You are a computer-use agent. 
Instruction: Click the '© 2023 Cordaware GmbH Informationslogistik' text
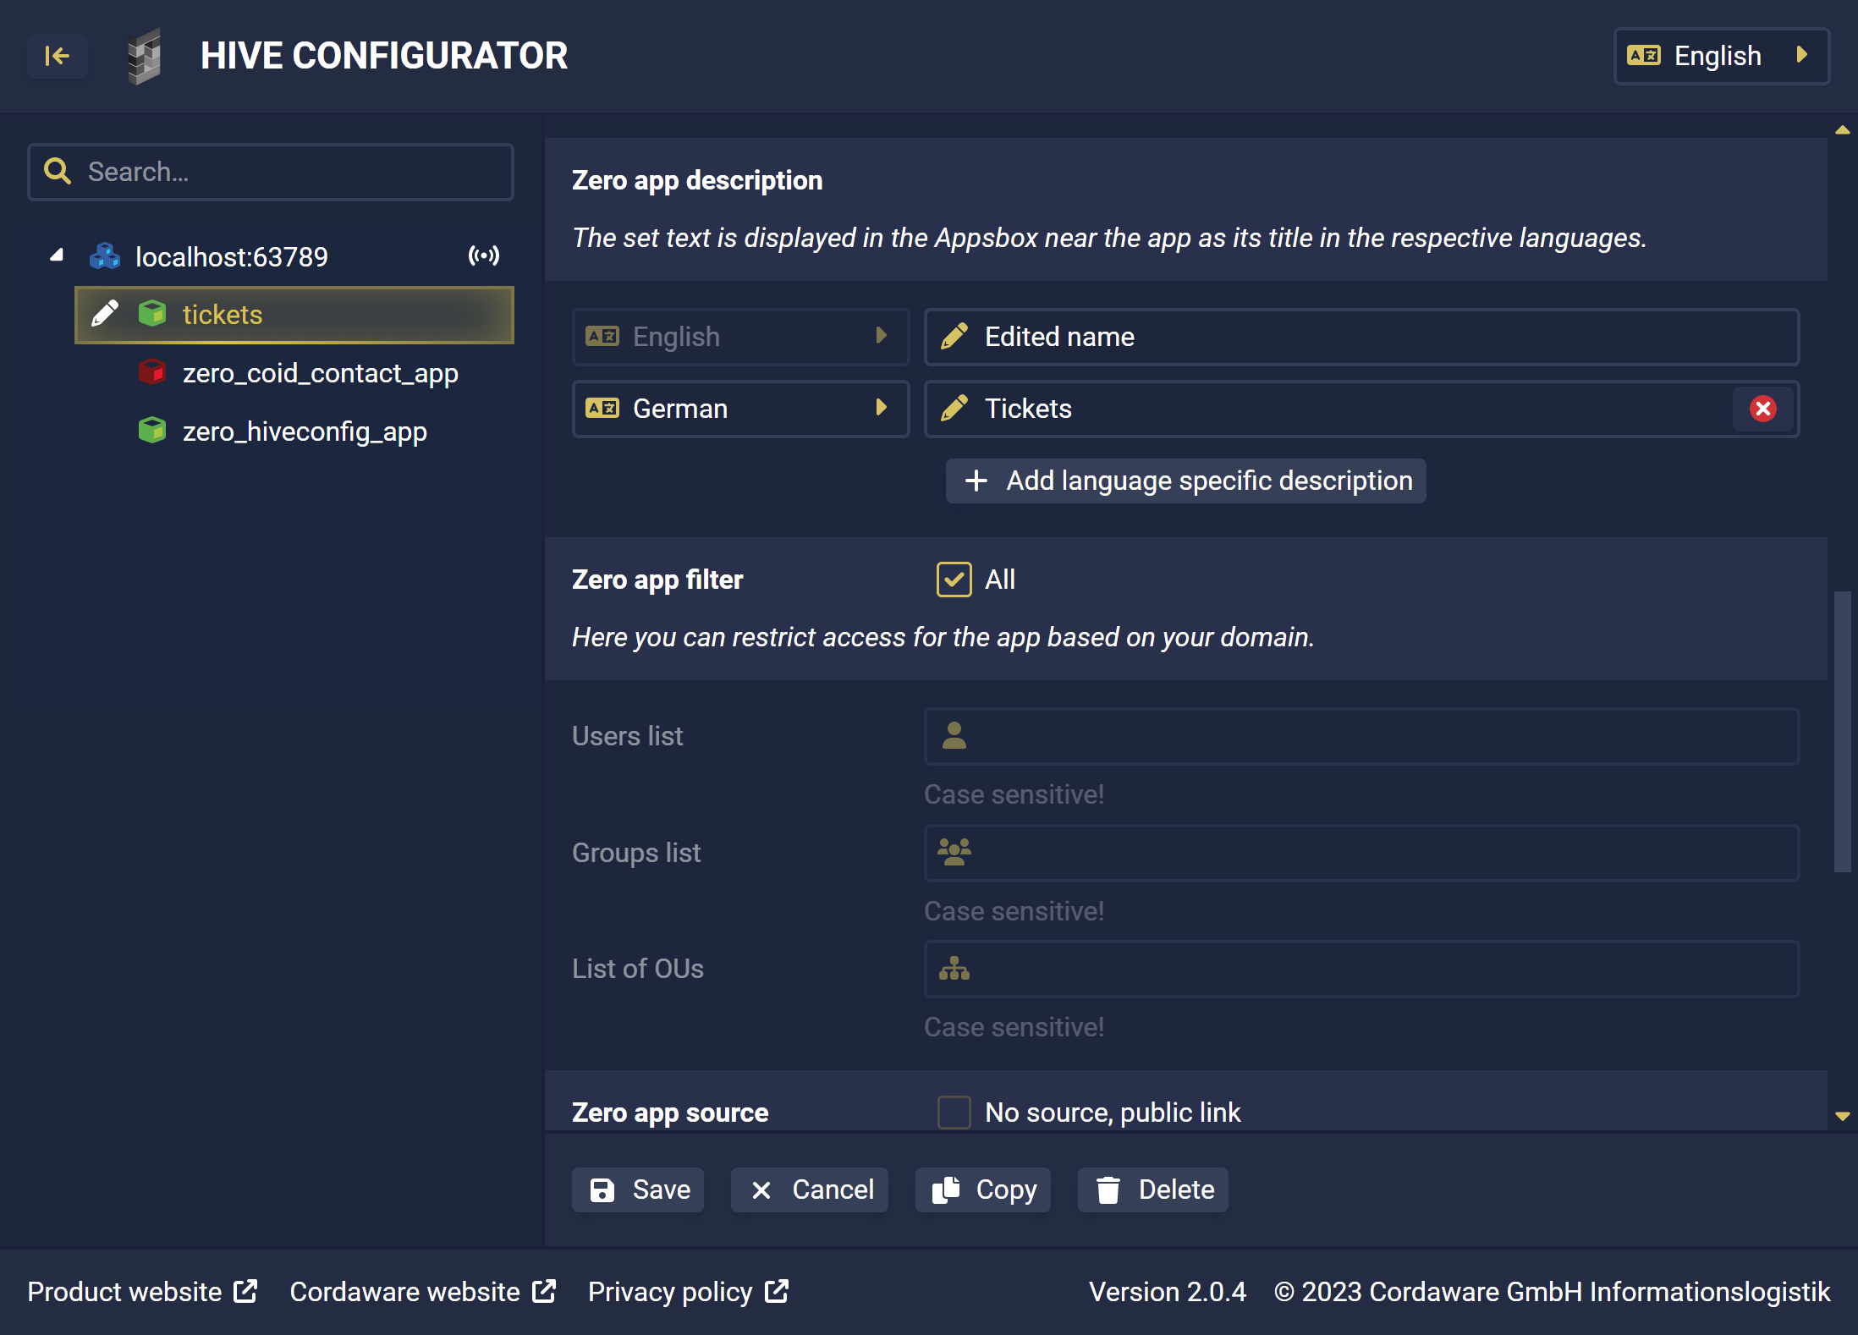[1552, 1292]
